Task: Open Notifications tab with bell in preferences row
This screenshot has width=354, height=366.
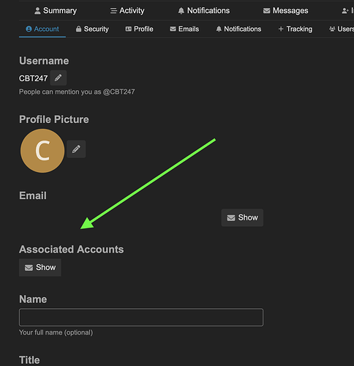Action: click(x=238, y=29)
